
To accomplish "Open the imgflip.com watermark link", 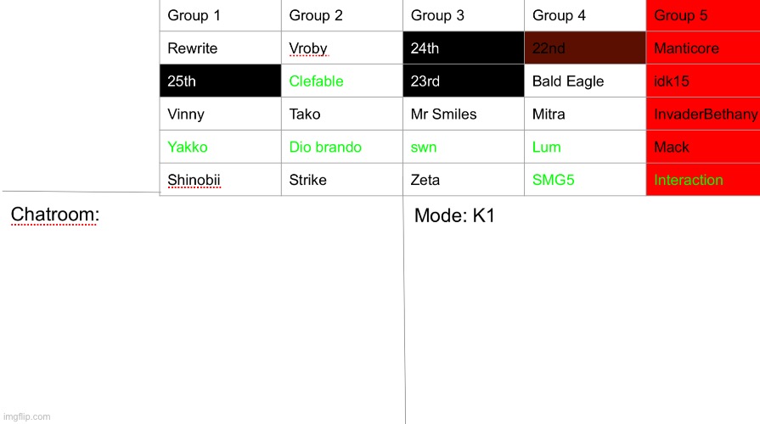I will click(26, 416).
